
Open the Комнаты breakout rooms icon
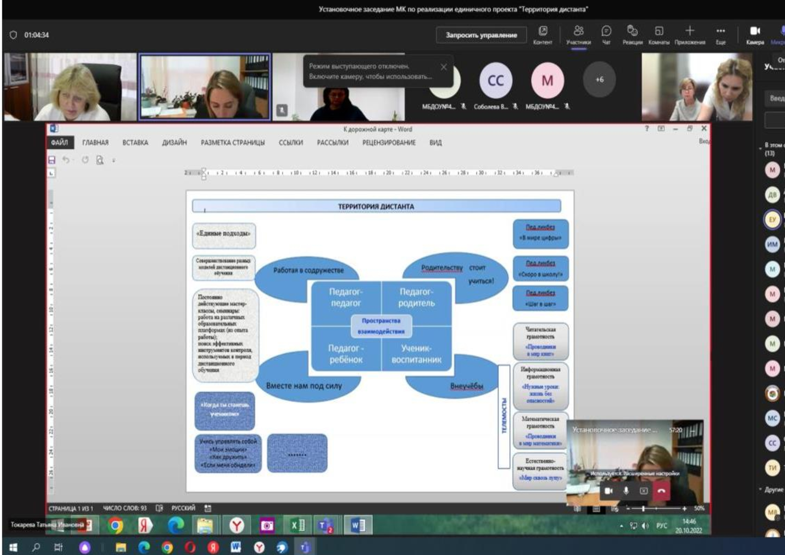(x=659, y=35)
